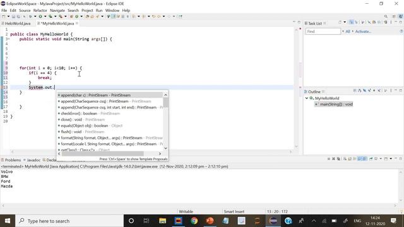This screenshot has width=404, height=227.
Task: Click the Search flashlight icon in toolbar
Action: (97, 16)
